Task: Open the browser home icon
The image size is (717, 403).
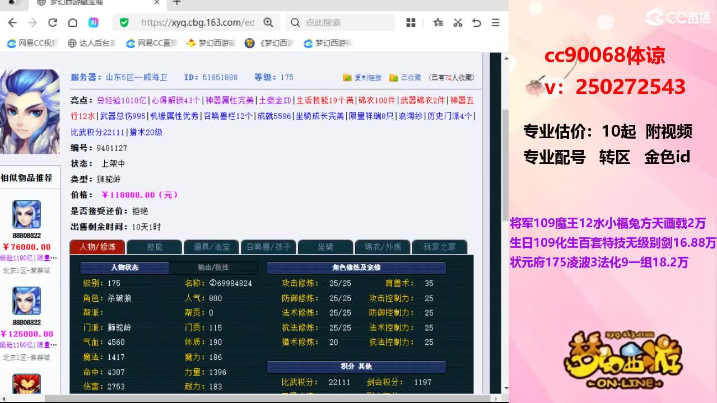Action: click(73, 22)
